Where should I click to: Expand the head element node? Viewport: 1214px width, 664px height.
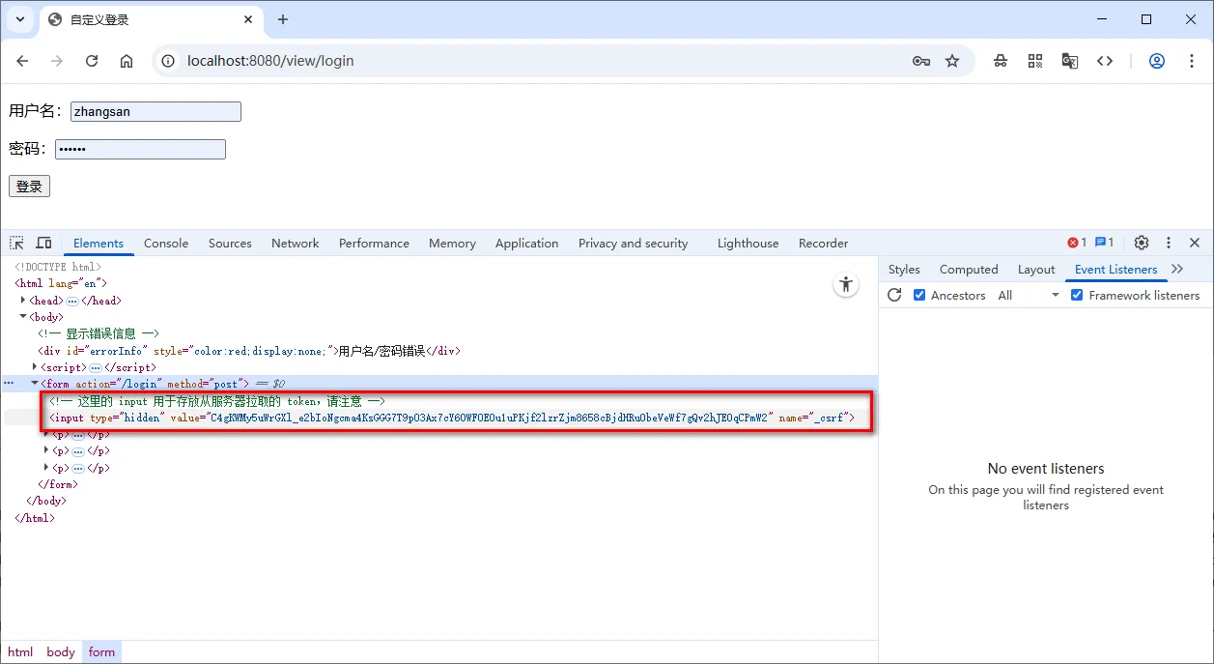[23, 301]
